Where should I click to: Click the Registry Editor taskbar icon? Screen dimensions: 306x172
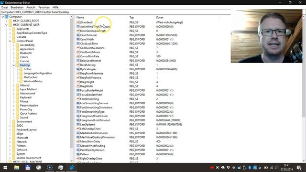72,168
